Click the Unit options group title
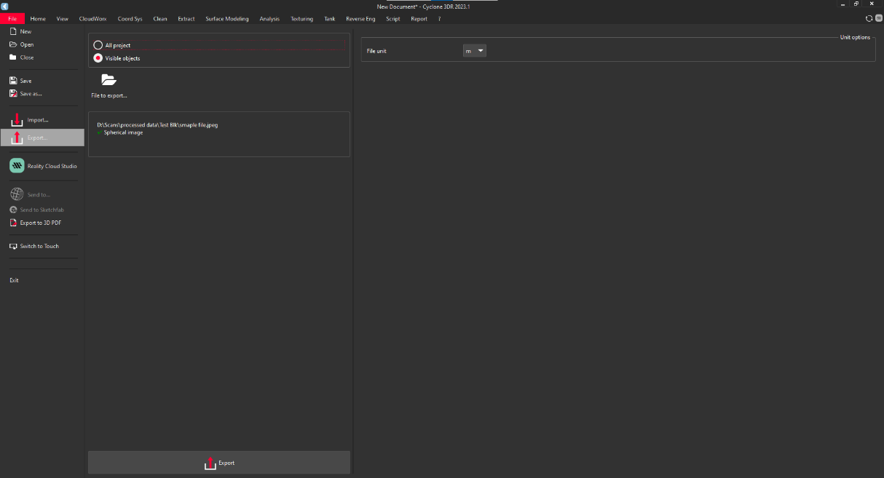 [855, 37]
